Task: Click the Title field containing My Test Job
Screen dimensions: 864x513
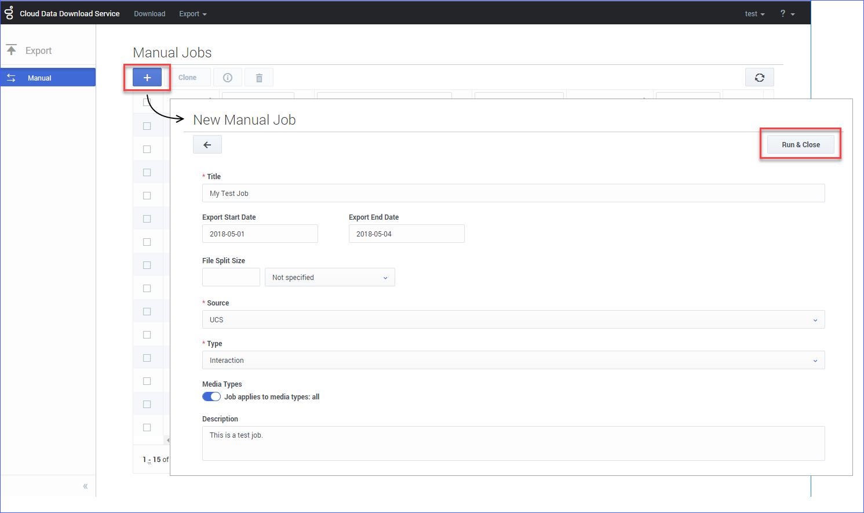Action: point(513,193)
